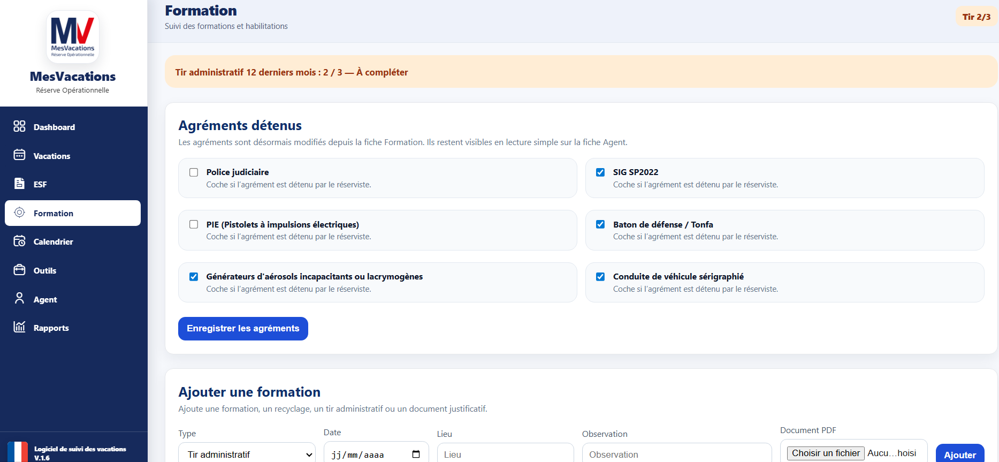The image size is (999, 462).
Task: Click the Calendrier clock-calendar icon
Action: coord(19,241)
